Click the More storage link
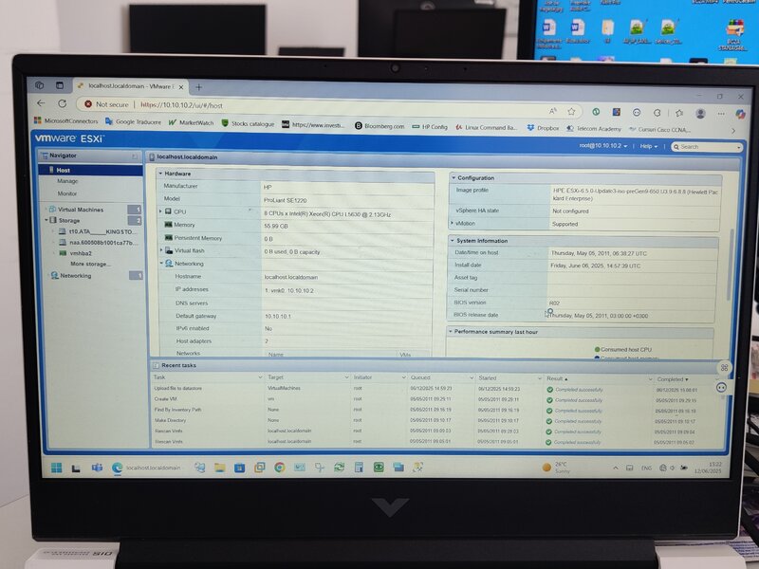 pyautogui.click(x=90, y=265)
